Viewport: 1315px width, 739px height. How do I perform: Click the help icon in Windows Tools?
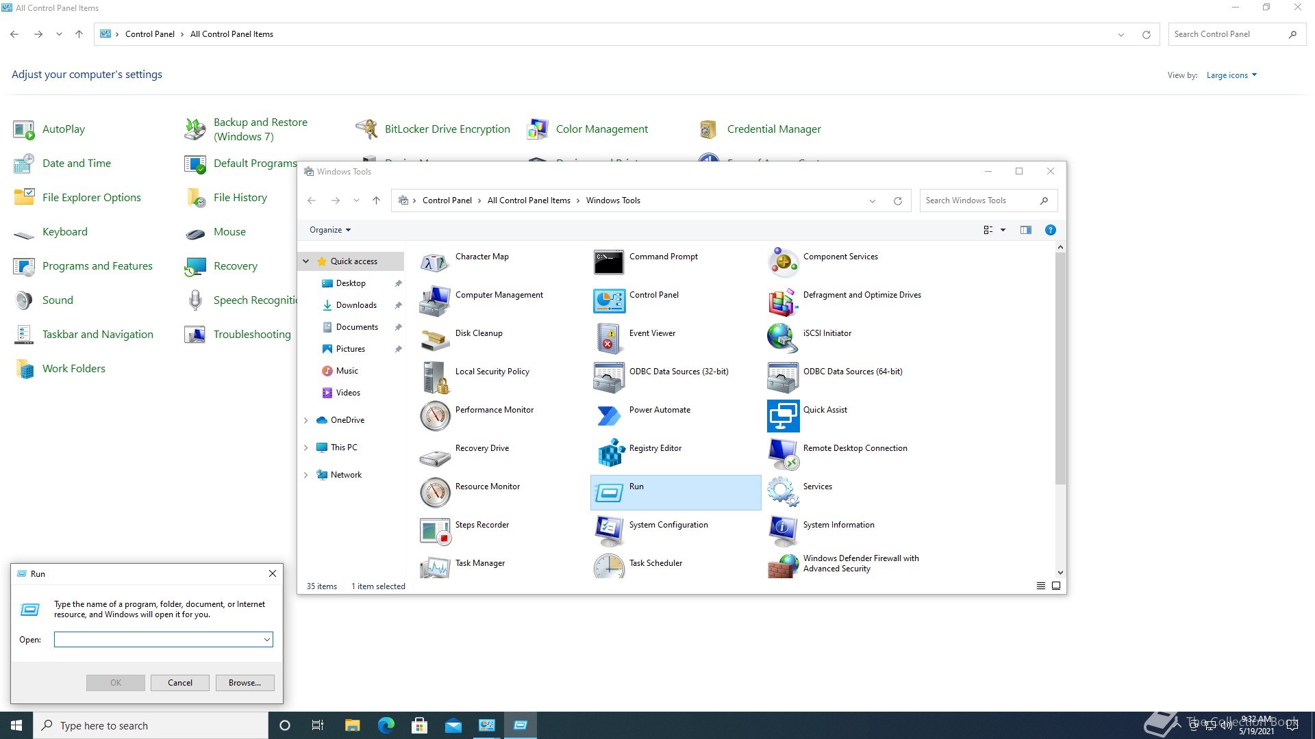(1050, 230)
